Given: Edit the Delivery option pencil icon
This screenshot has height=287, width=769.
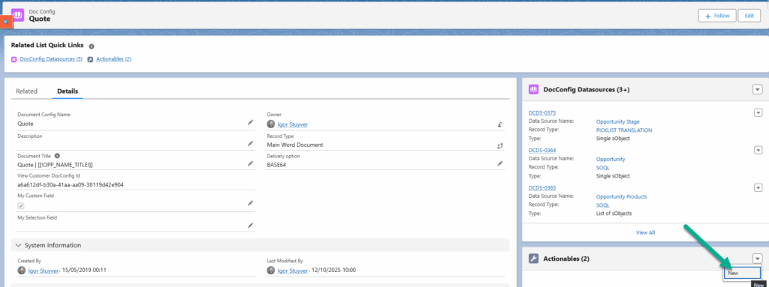Looking at the screenshot, I should pos(499,163).
